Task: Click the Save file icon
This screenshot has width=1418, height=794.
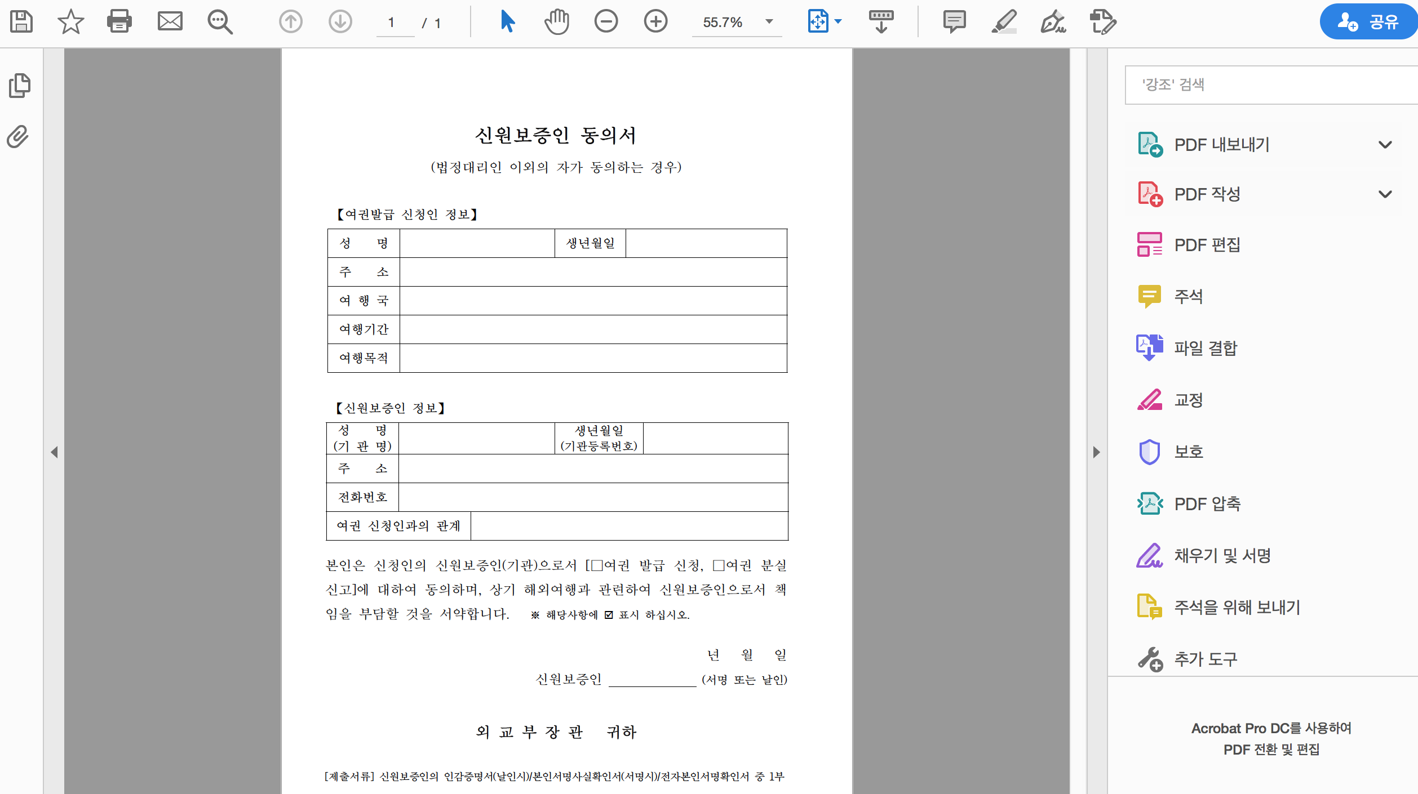Action: (21, 22)
